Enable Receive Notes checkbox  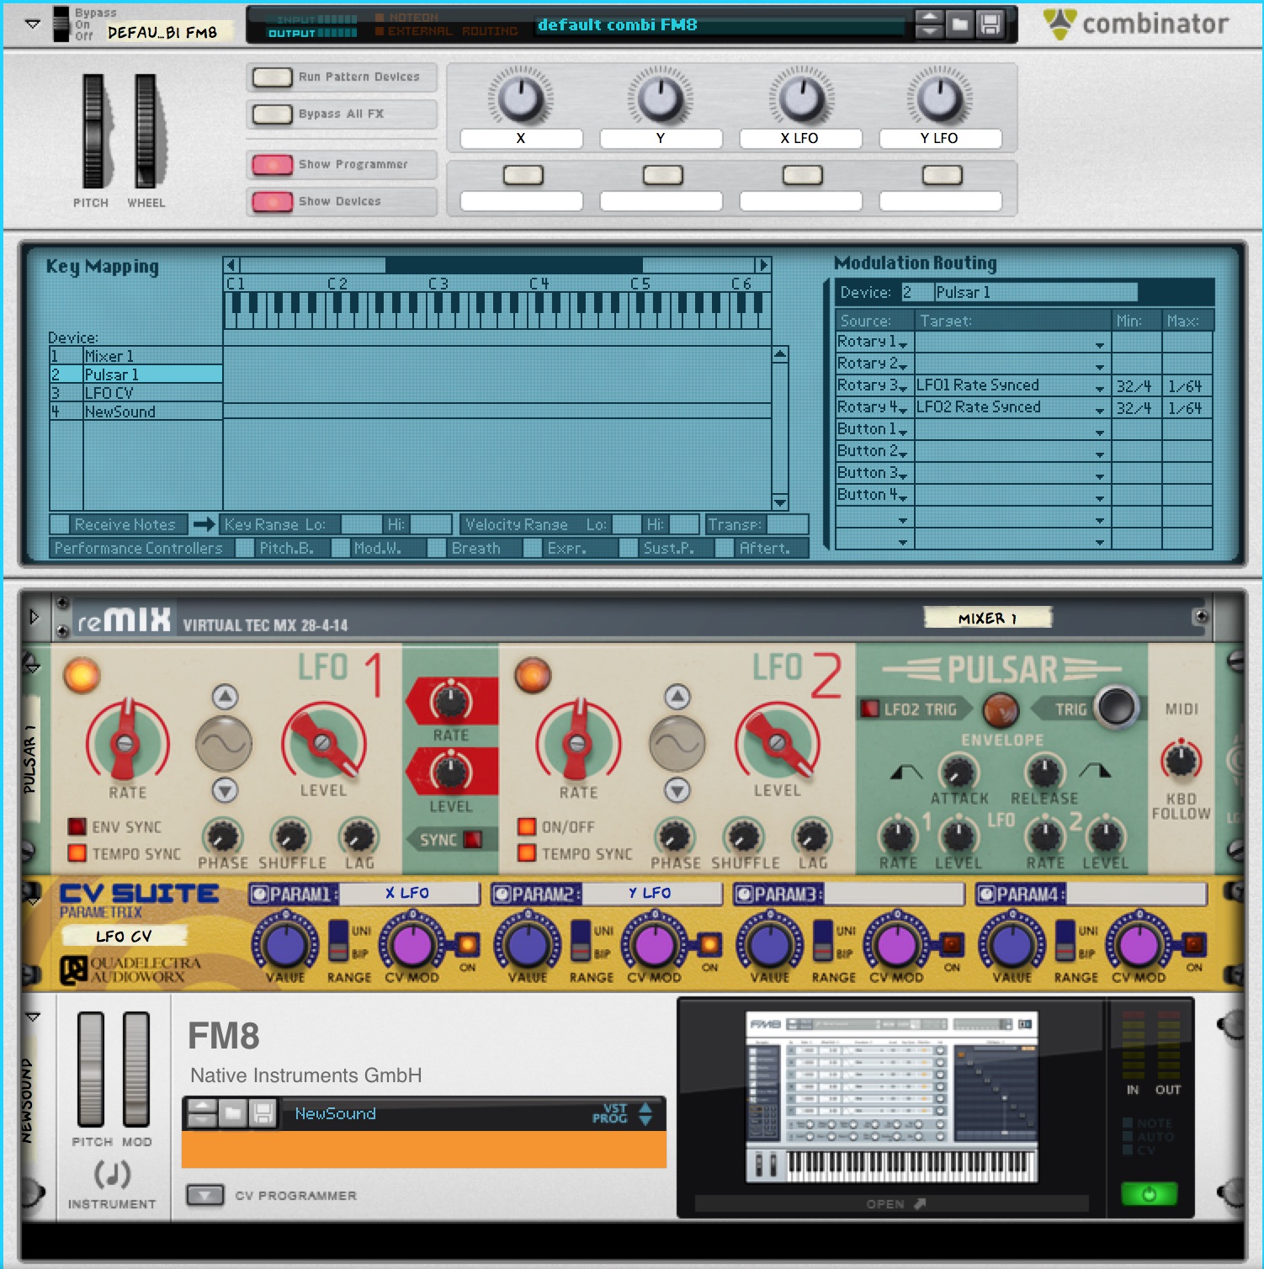59,524
